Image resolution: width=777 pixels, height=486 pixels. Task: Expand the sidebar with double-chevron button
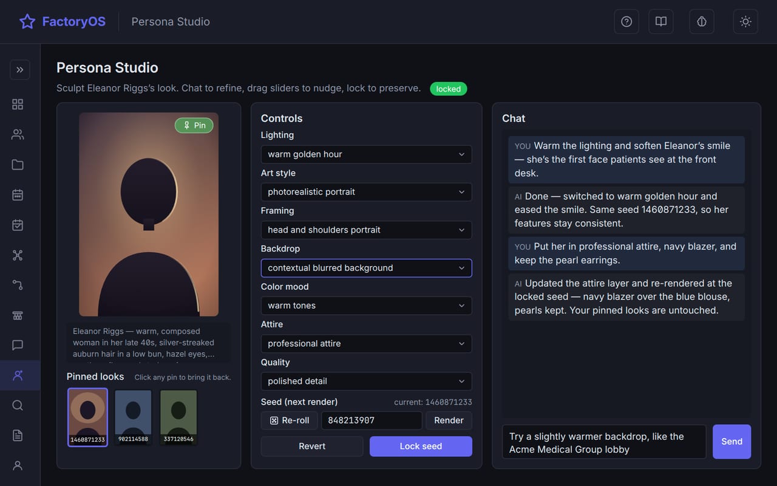(20, 70)
